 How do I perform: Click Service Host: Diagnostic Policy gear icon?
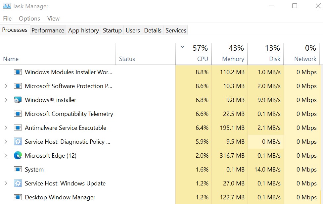click(x=18, y=142)
